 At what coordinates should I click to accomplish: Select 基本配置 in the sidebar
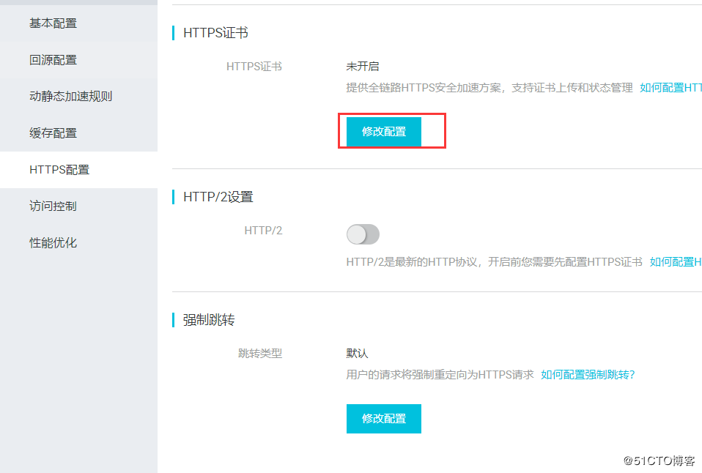[x=53, y=23]
